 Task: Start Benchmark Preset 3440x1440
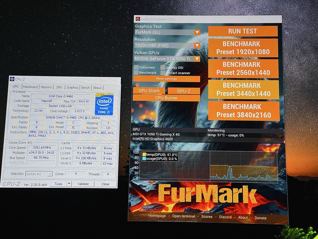coord(243,89)
